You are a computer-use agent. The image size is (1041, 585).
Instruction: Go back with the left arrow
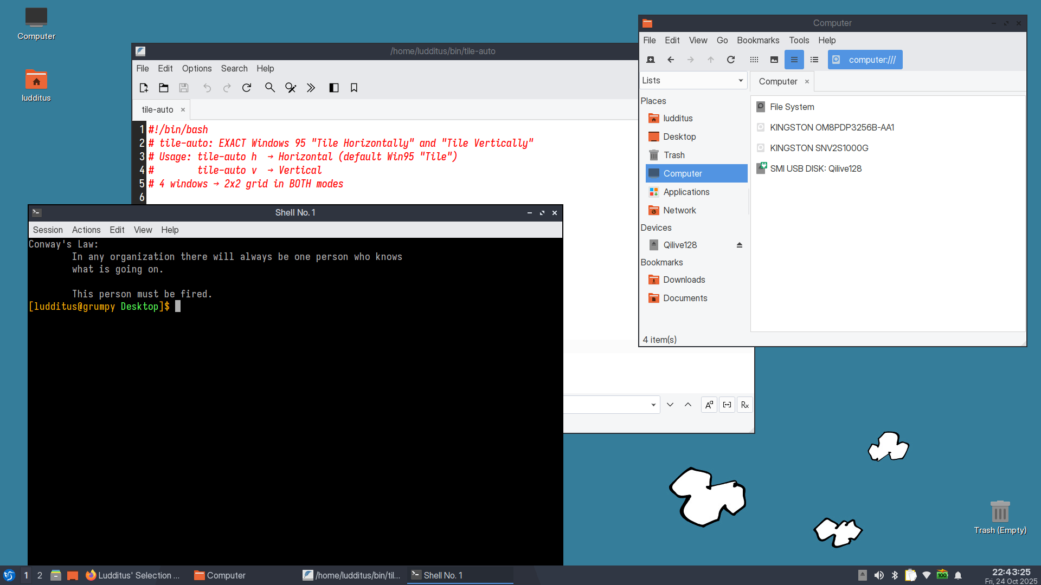(671, 60)
